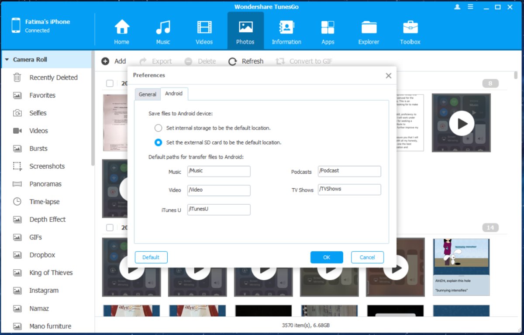The height and width of the screenshot is (335, 524).
Task: Open the Apps section
Action: pos(327,32)
